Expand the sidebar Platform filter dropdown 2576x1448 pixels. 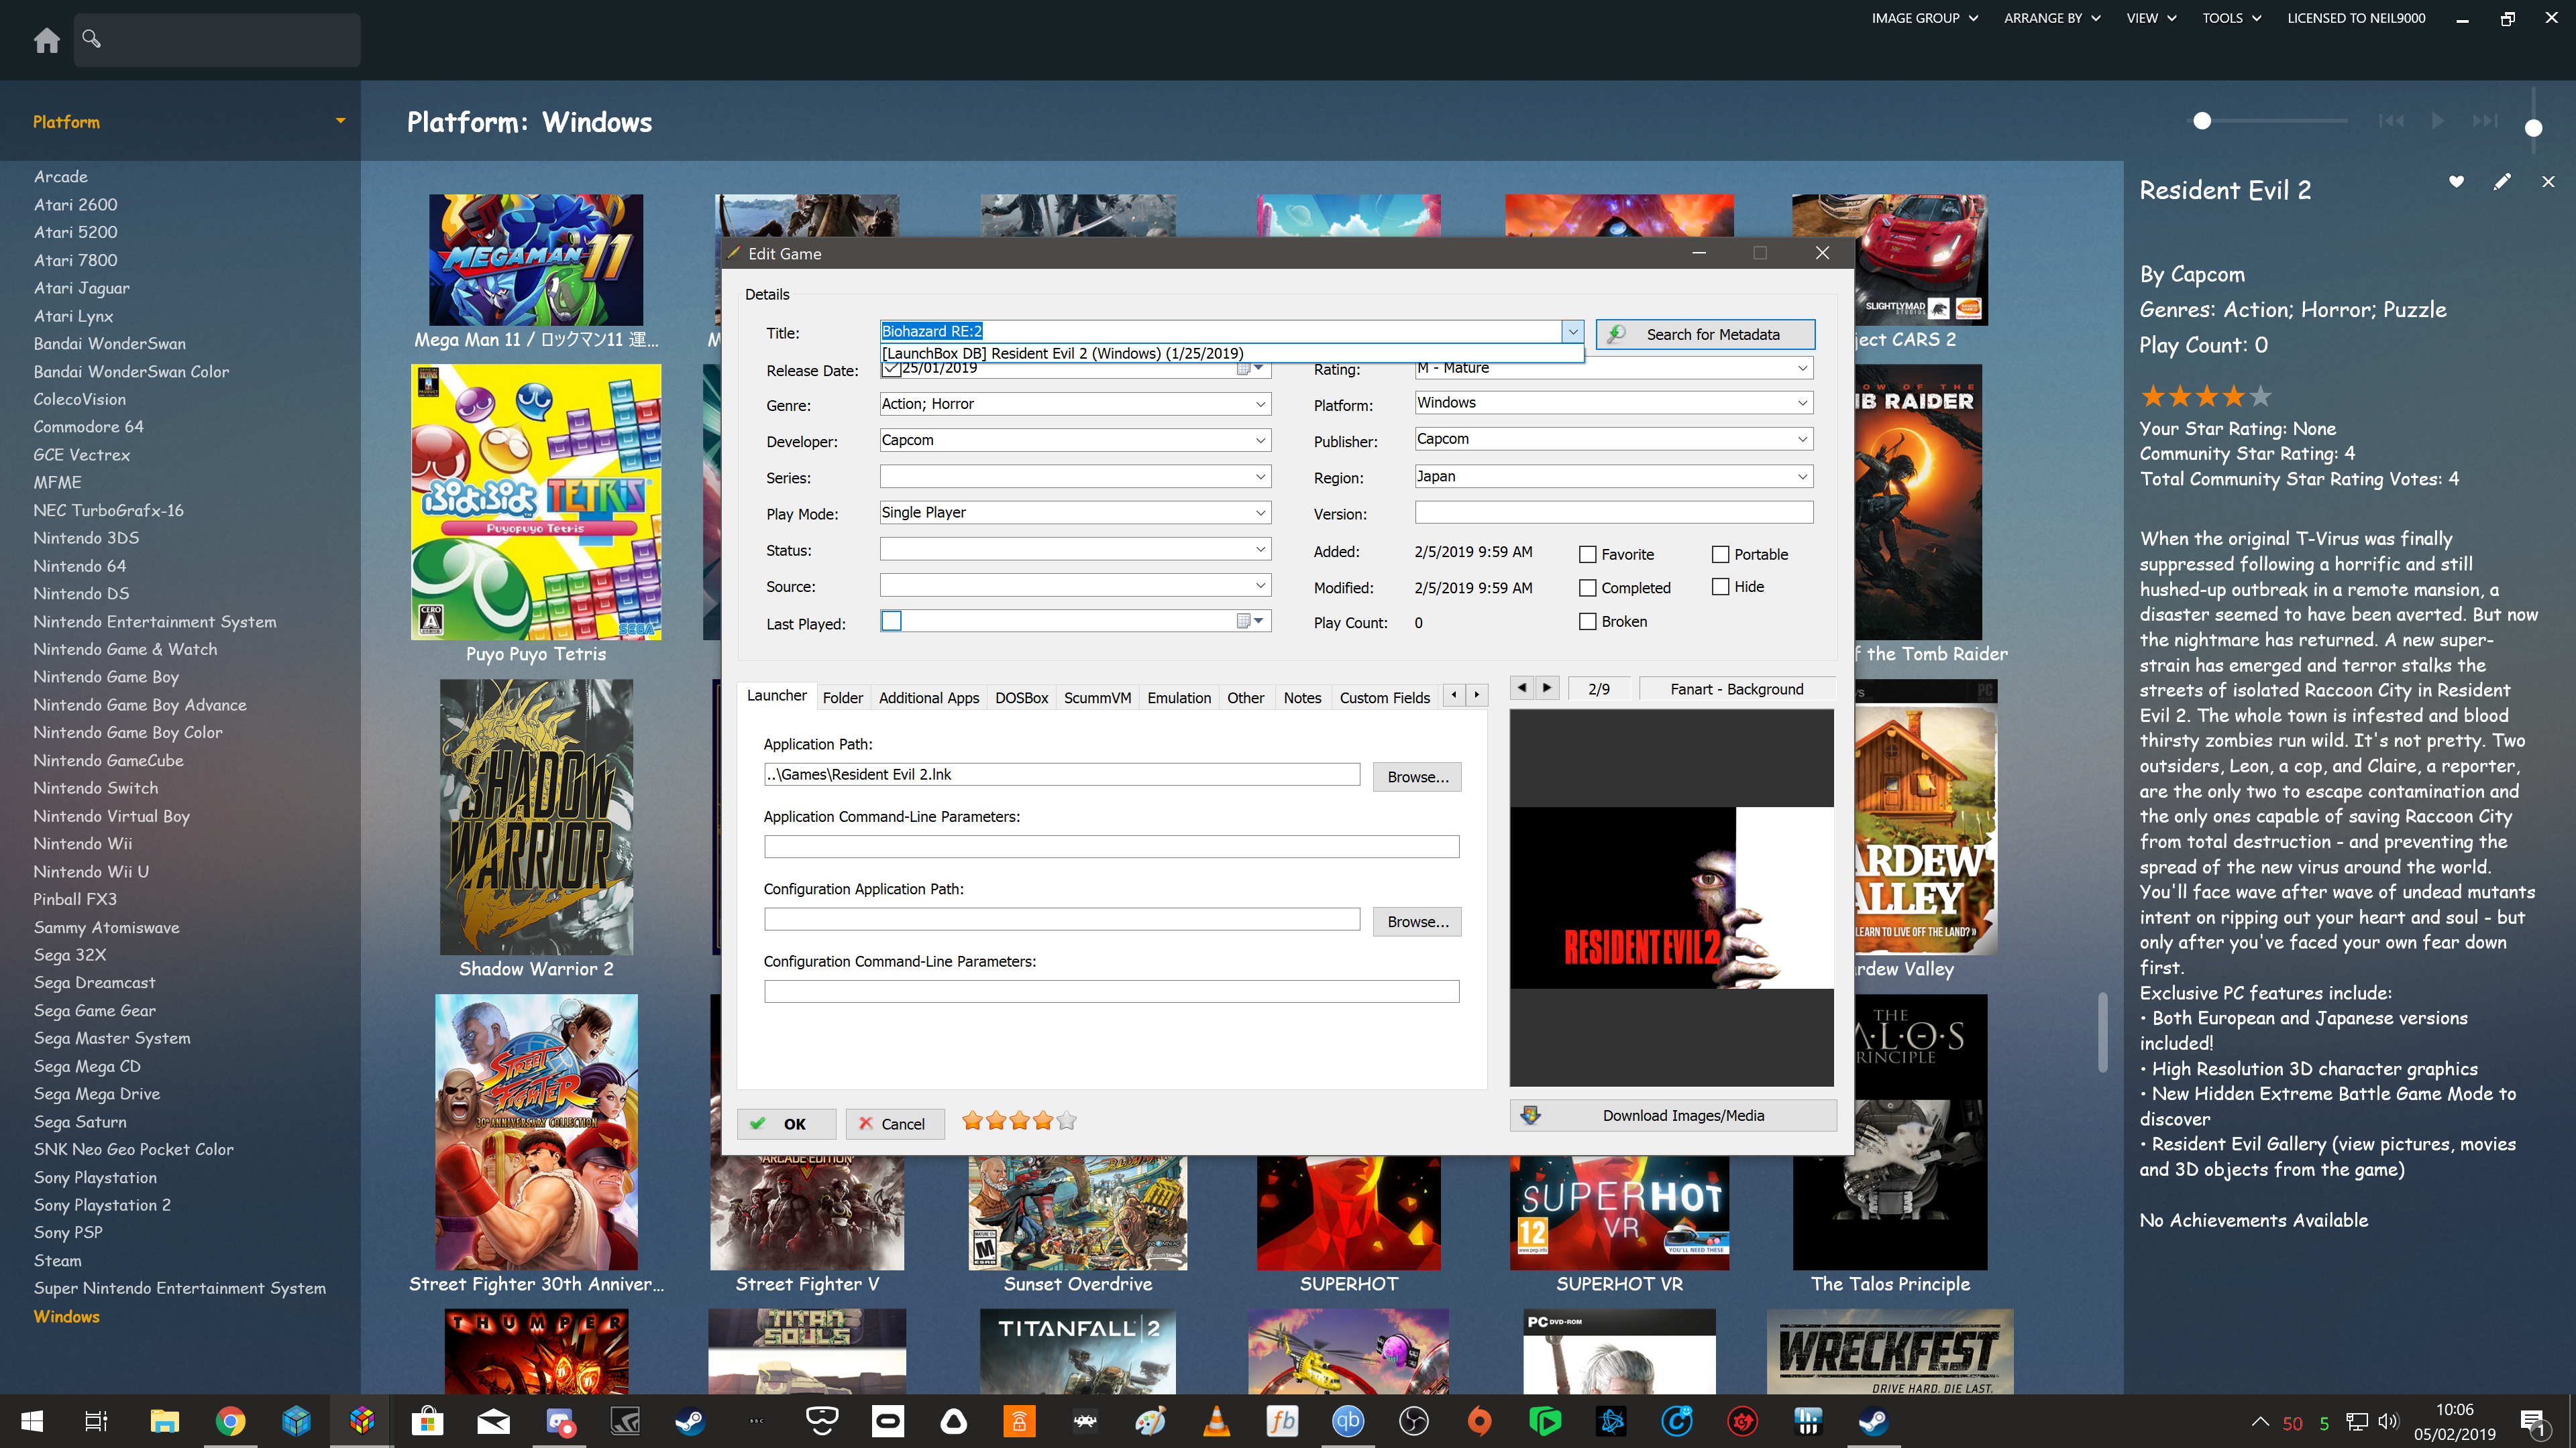pyautogui.click(x=340, y=121)
